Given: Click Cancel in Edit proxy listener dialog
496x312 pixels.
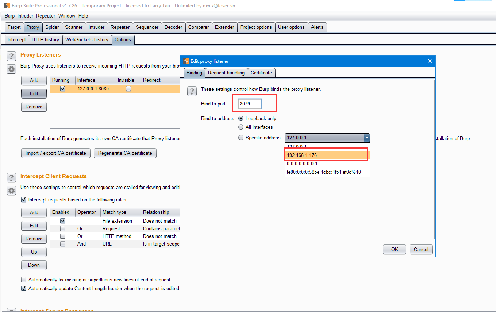Looking at the screenshot, I should point(421,249).
